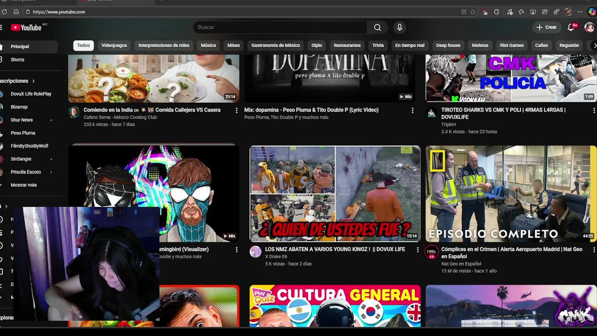Image resolution: width=597 pixels, height=336 pixels.
Task: Expand Suscripciones section chevron
Action: coord(33,81)
